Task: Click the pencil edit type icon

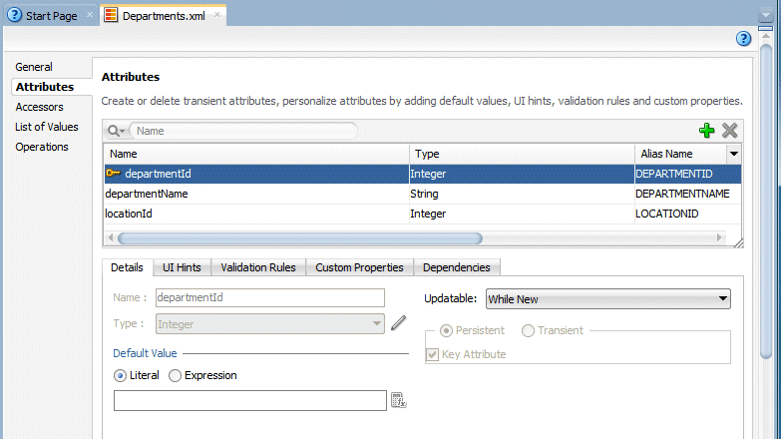Action: click(x=398, y=323)
